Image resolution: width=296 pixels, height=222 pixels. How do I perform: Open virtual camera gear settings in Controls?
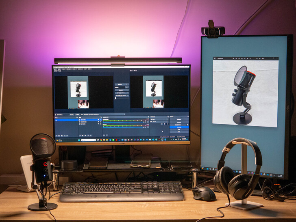coord(187,125)
